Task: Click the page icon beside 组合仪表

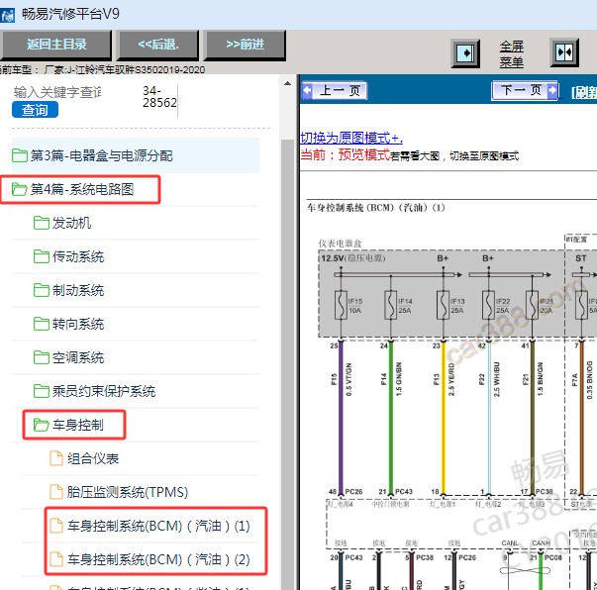Action: coord(56,458)
